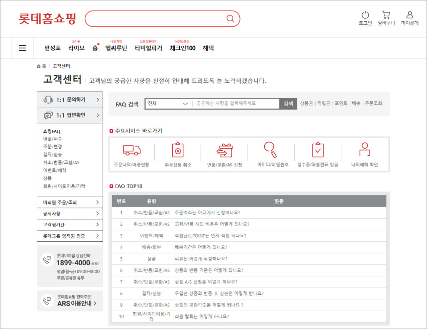Select 체크인100 in top navigation
Screen dimensions: 427x329
click(x=183, y=48)
